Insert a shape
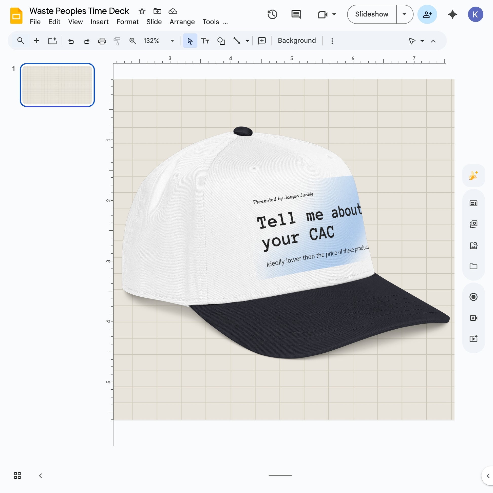The height and width of the screenshot is (493, 493). [221, 40]
